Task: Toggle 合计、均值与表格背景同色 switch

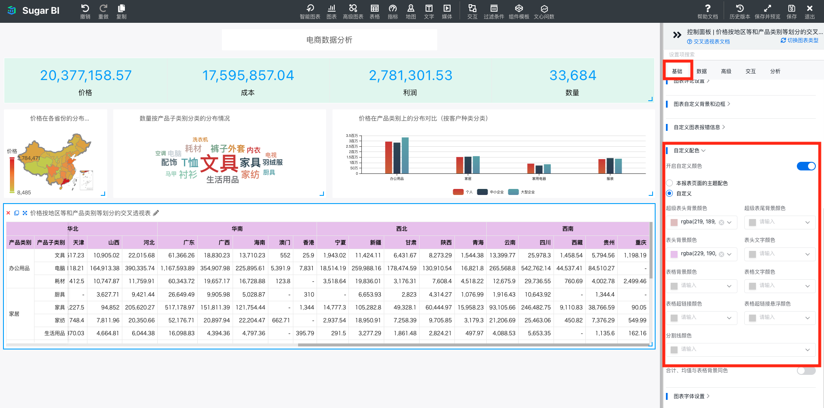Action: click(x=806, y=371)
